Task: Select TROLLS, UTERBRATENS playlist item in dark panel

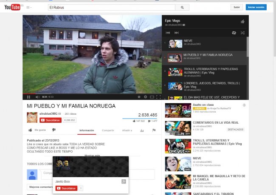Action: (204, 72)
